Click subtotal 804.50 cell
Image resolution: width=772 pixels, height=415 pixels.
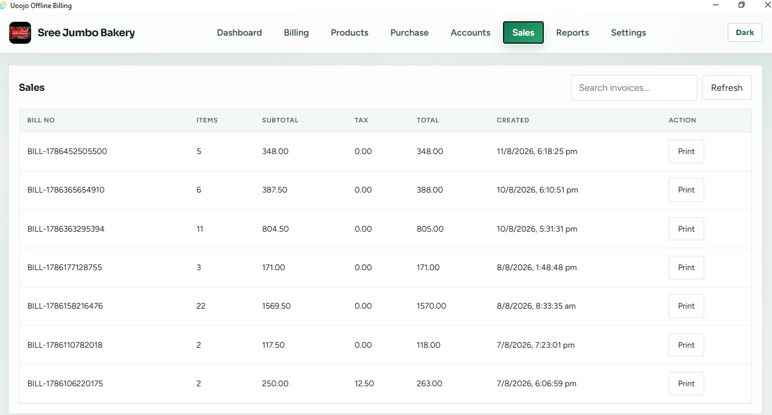(275, 229)
